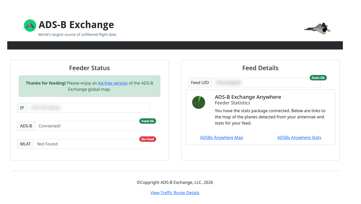Image resolution: width=361 pixels, height=204 pixels.
Task: Click the Feed UID label
Action: [x=200, y=83]
